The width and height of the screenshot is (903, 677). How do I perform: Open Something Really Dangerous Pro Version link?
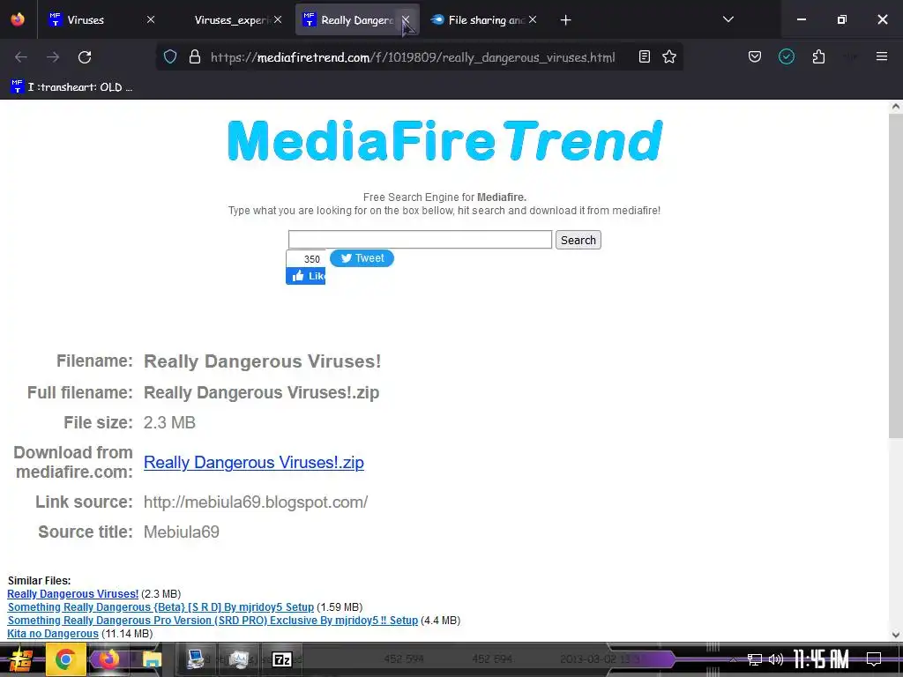(x=213, y=620)
